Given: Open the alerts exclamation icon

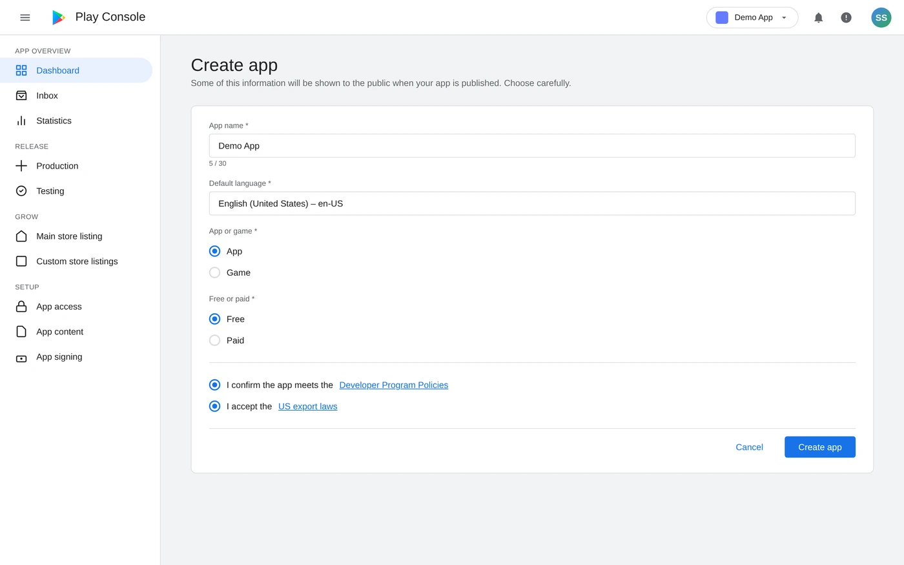Looking at the screenshot, I should pyautogui.click(x=846, y=17).
